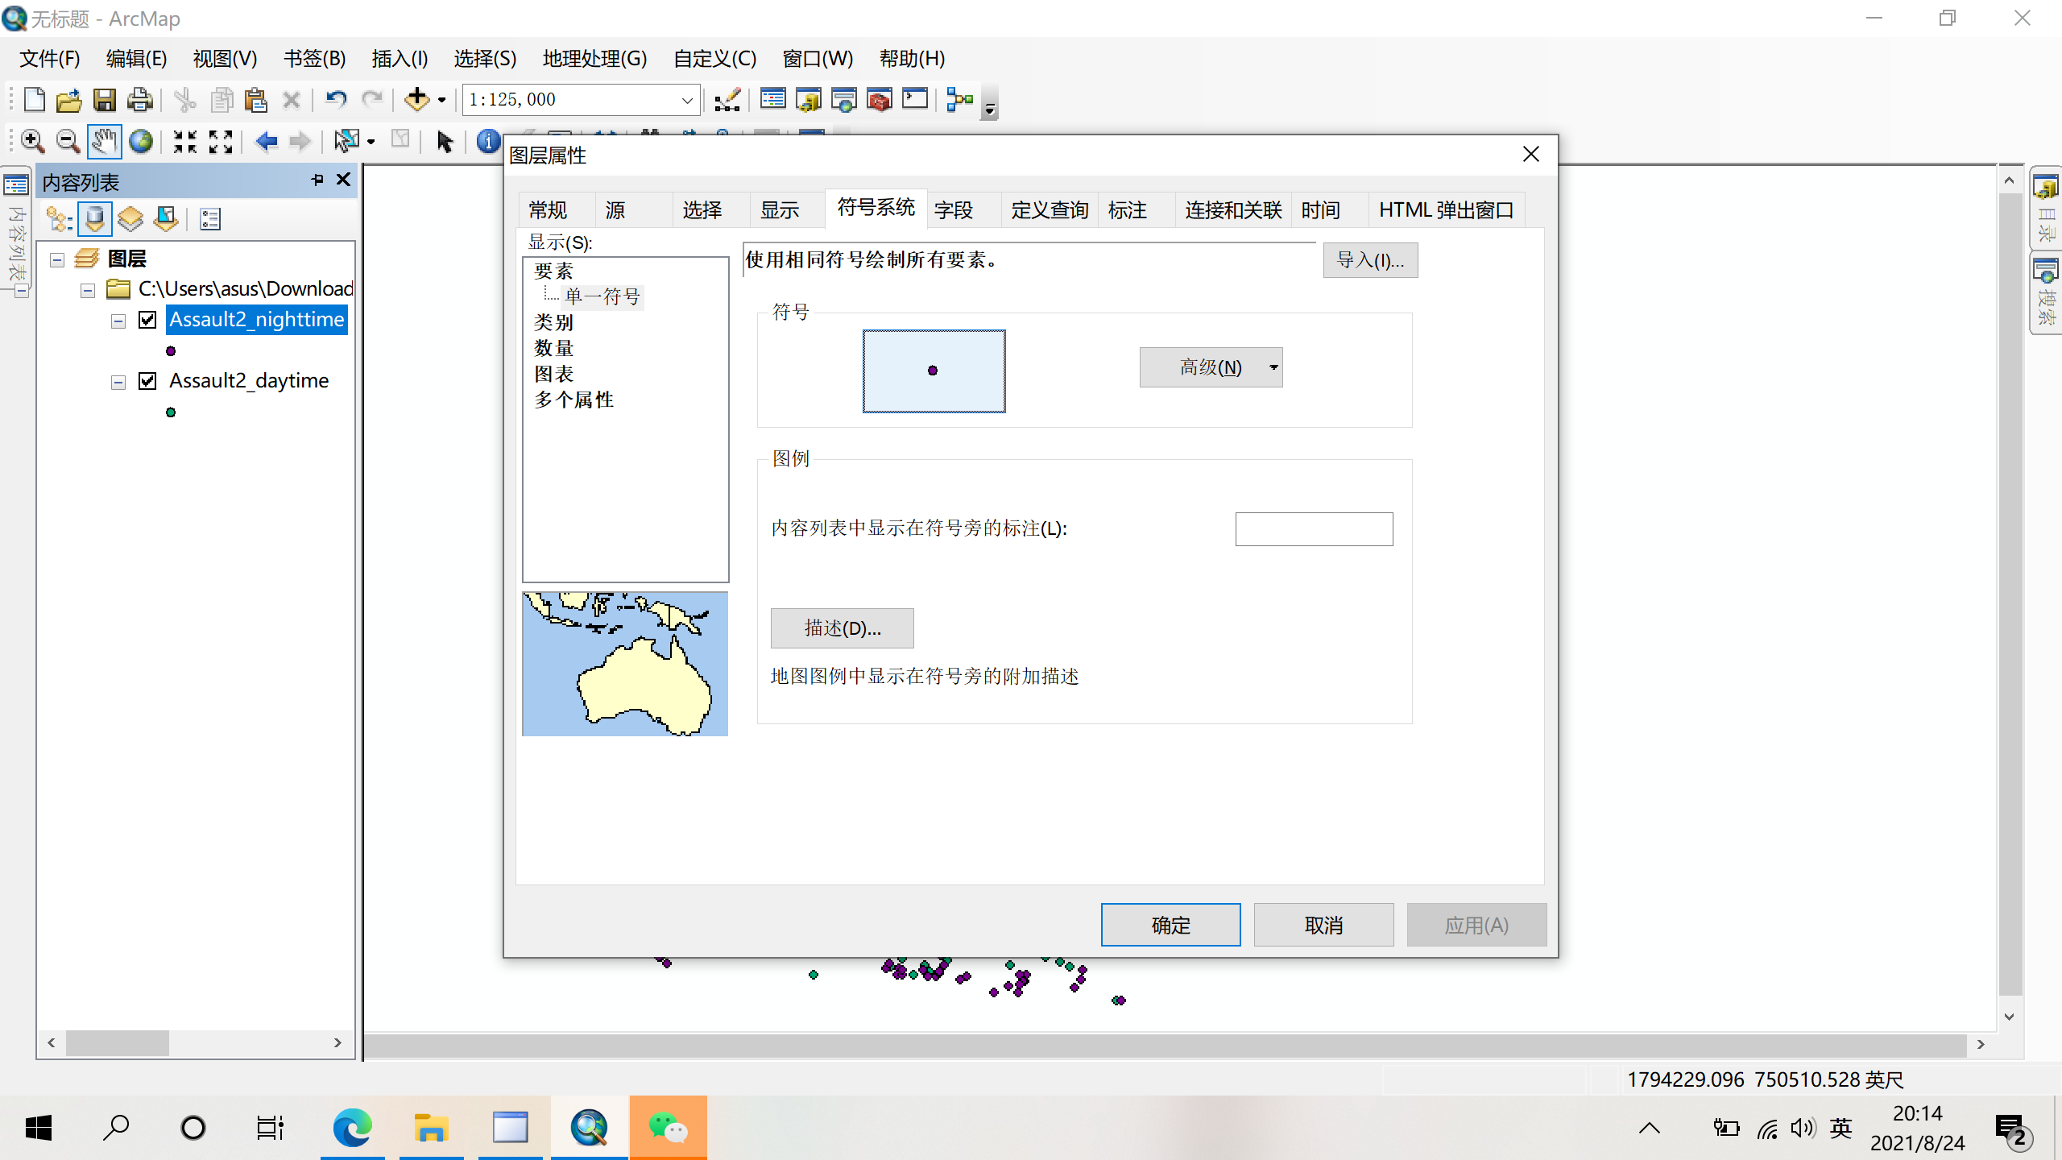Open the Search window icon in toolbar
The height and width of the screenshot is (1160, 2062).
point(844,100)
